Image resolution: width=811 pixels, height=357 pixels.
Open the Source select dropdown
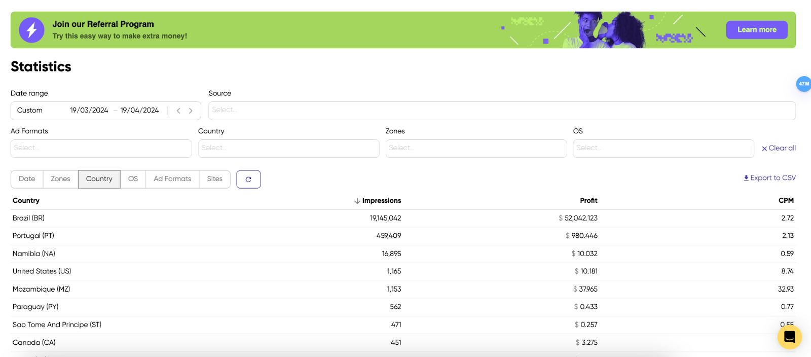coord(501,111)
